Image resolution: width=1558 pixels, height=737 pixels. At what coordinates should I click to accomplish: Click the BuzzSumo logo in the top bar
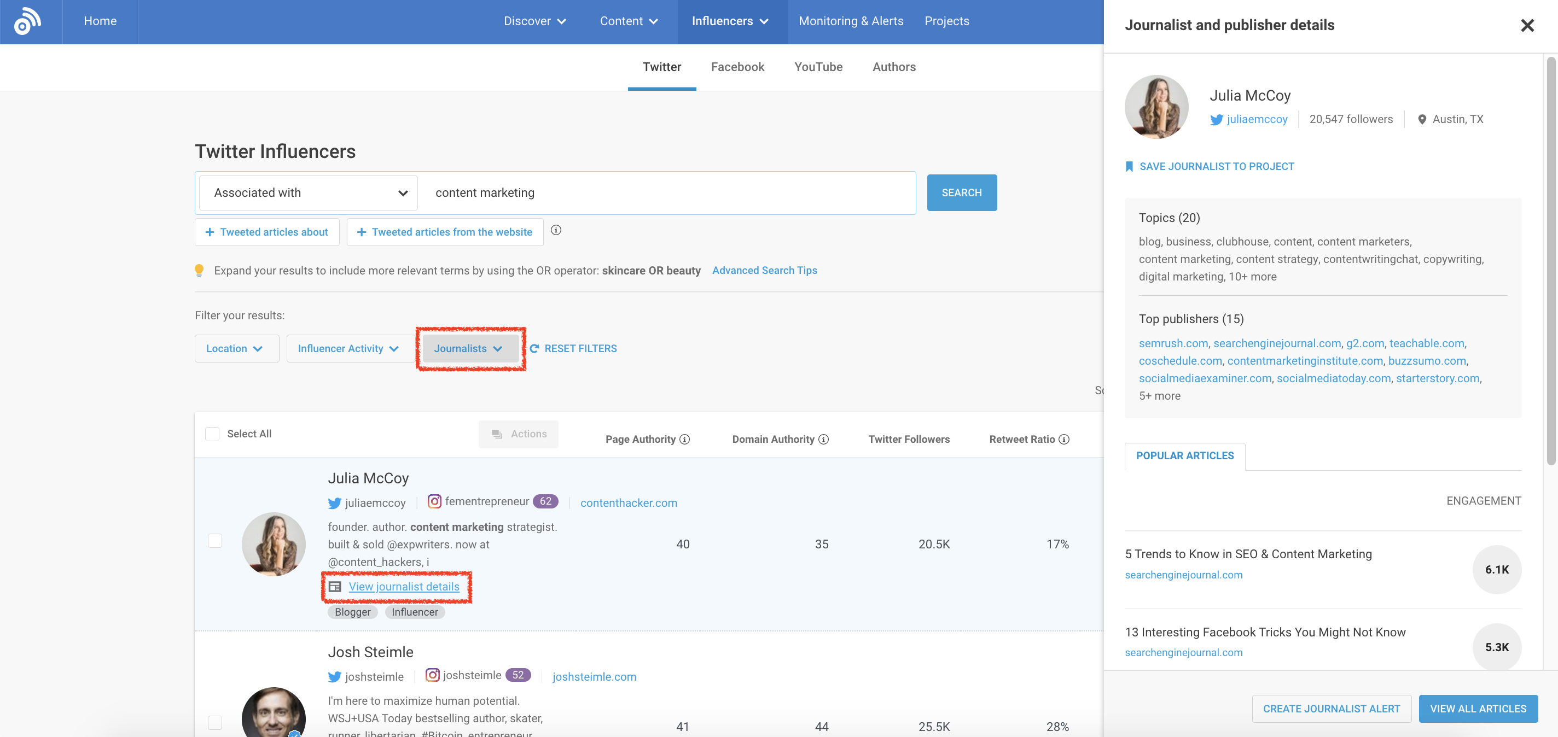coord(27,21)
